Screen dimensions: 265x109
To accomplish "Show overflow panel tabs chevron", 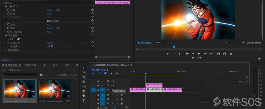I will (77, 65).
